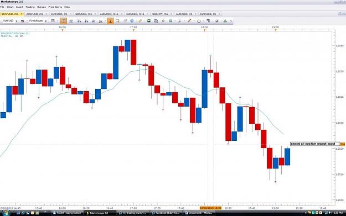Select the ellipse shape tool

(x=199, y=21)
